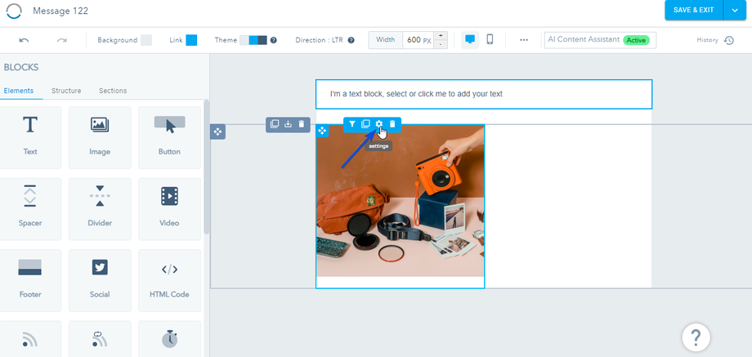Click the BLOCKS panel heading
This screenshot has width=752, height=357.
pyautogui.click(x=21, y=68)
